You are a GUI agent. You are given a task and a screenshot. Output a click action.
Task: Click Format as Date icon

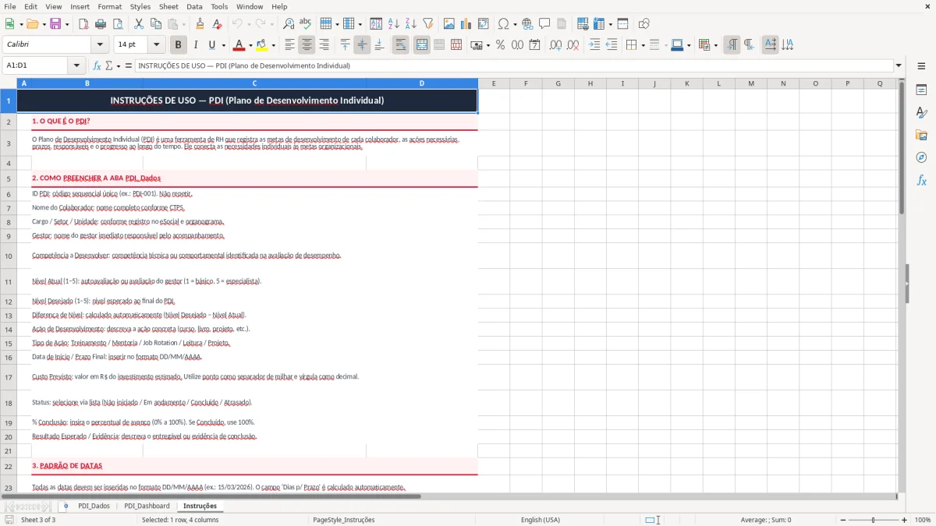tap(534, 45)
